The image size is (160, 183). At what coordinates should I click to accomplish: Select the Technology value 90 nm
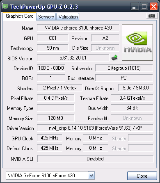[53, 48]
